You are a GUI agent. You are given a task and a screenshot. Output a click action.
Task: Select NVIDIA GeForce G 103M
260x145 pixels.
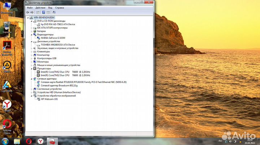(53, 38)
